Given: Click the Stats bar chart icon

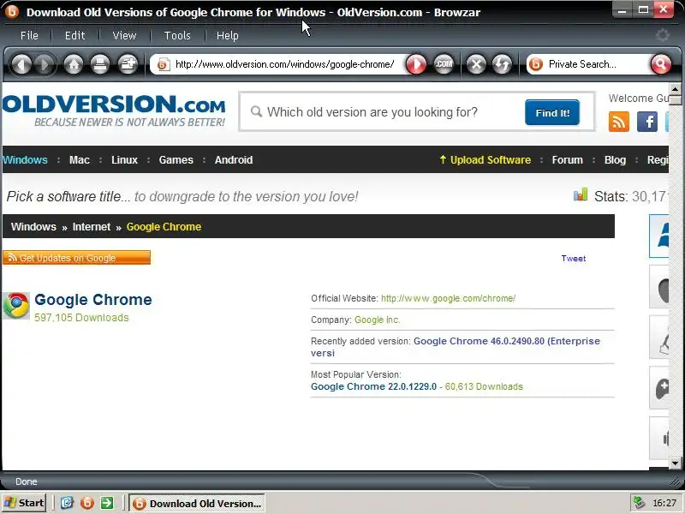Looking at the screenshot, I should (x=581, y=194).
